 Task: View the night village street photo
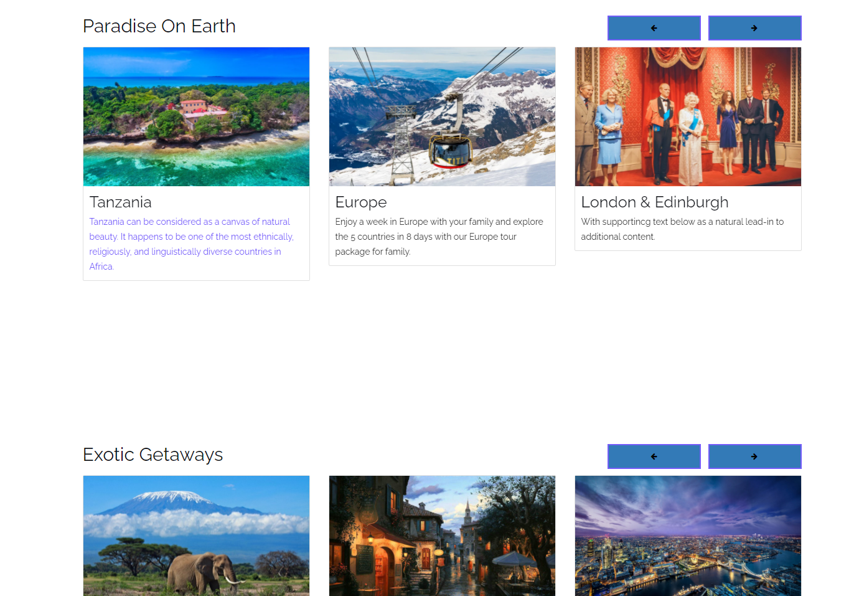[442, 536]
